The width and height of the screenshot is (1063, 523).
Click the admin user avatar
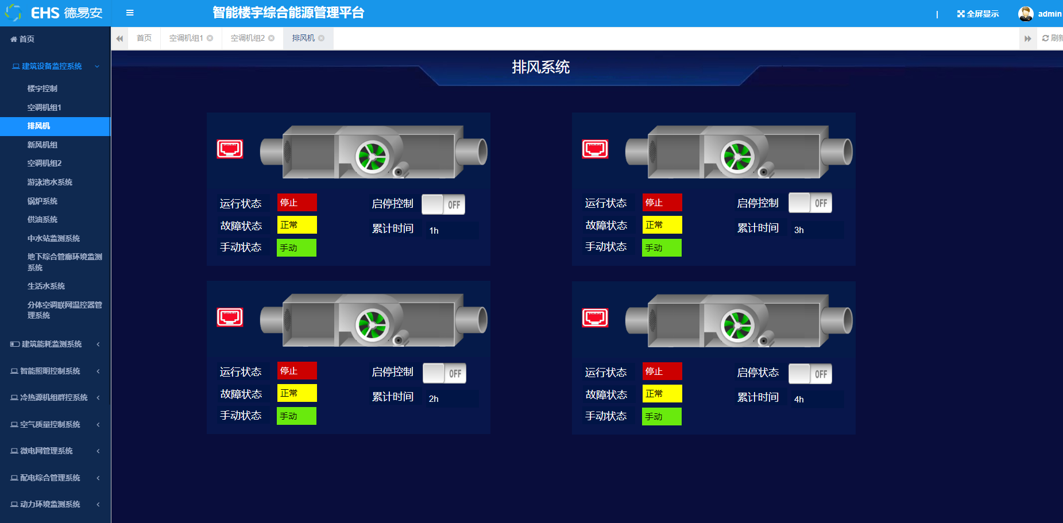click(1026, 14)
